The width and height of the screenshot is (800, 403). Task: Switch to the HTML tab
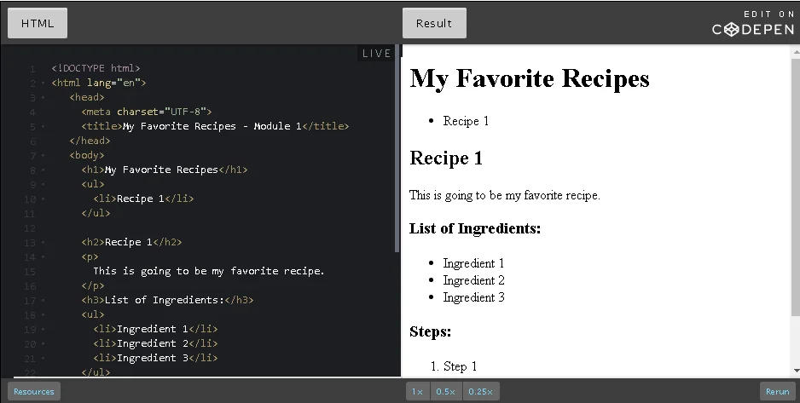(38, 23)
